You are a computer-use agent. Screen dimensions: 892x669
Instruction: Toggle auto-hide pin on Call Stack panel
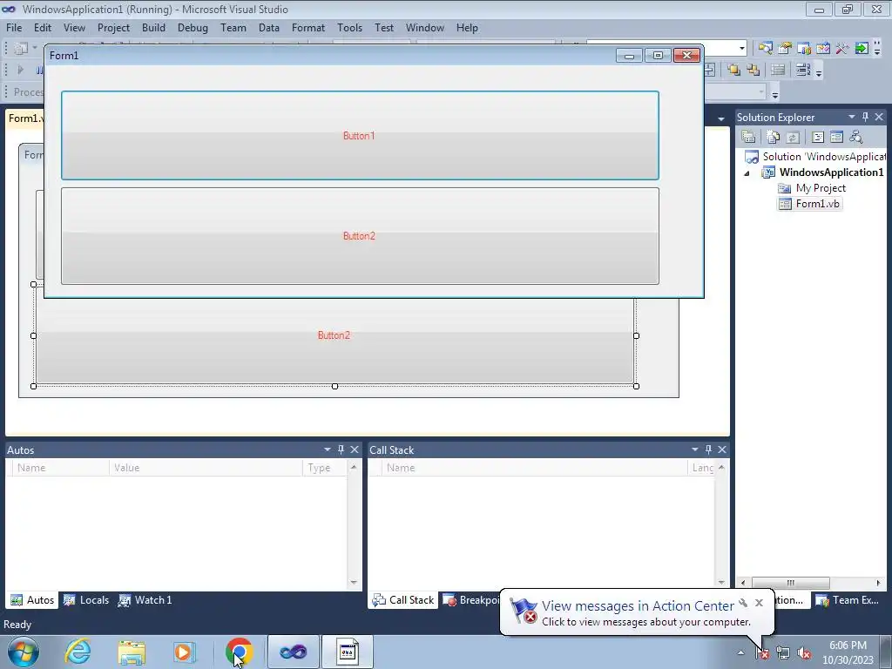coord(708,449)
